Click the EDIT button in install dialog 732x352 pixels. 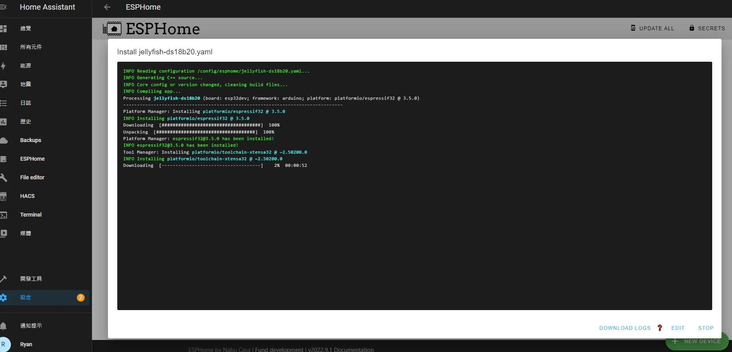click(x=678, y=328)
